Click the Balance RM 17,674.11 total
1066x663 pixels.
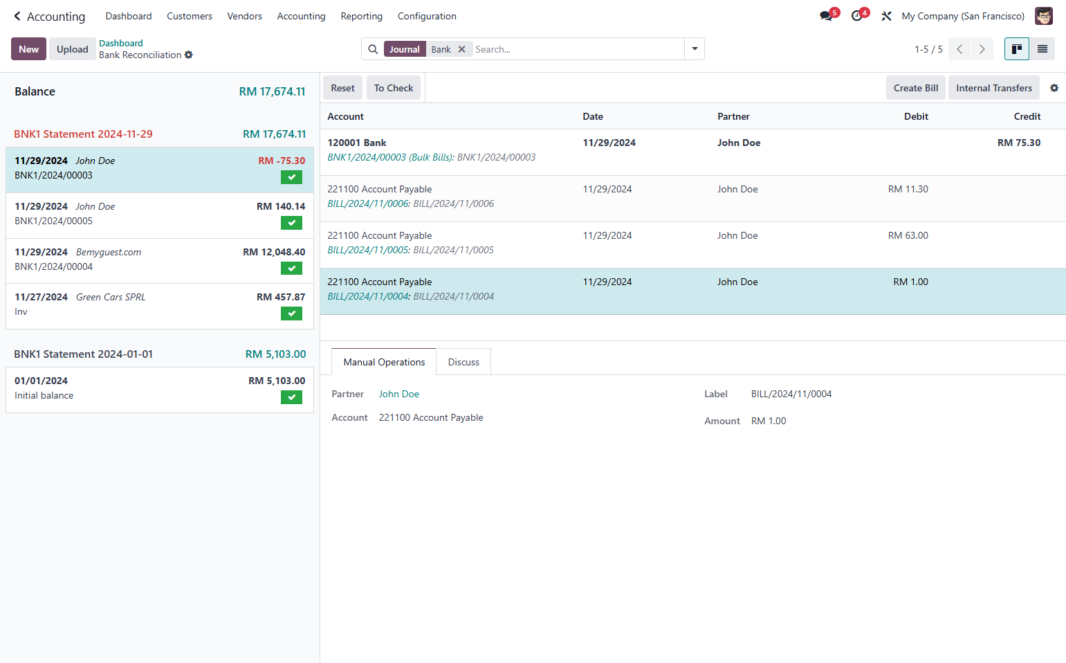(272, 91)
